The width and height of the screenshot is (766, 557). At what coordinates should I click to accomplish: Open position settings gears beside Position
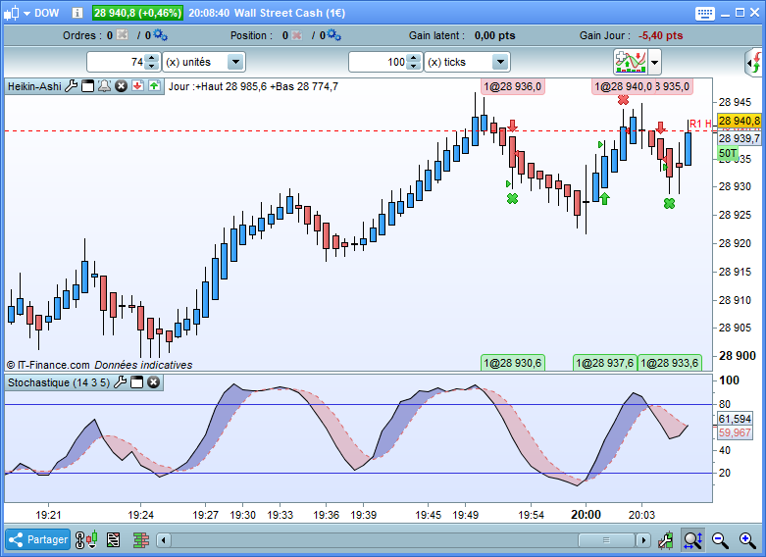(x=333, y=34)
